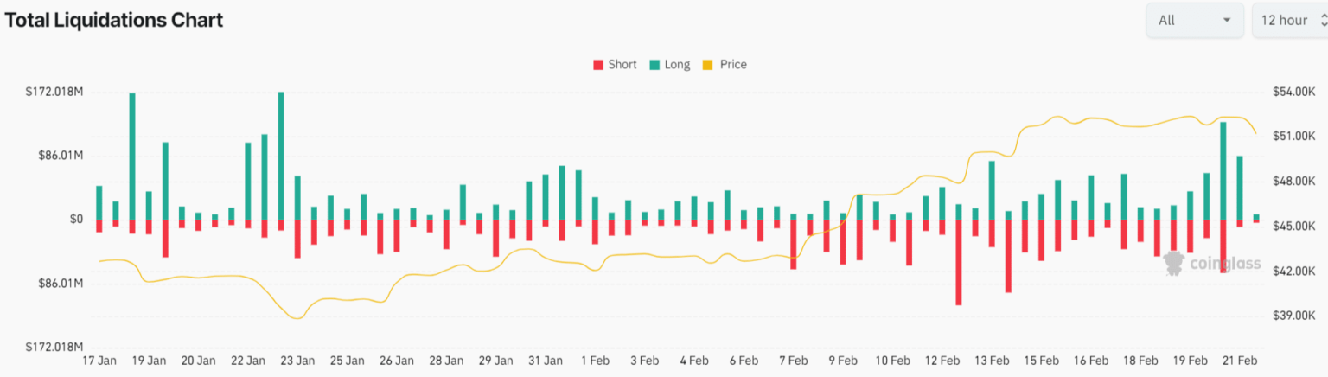
Task: Hide the Long series via legend
Action: click(670, 65)
